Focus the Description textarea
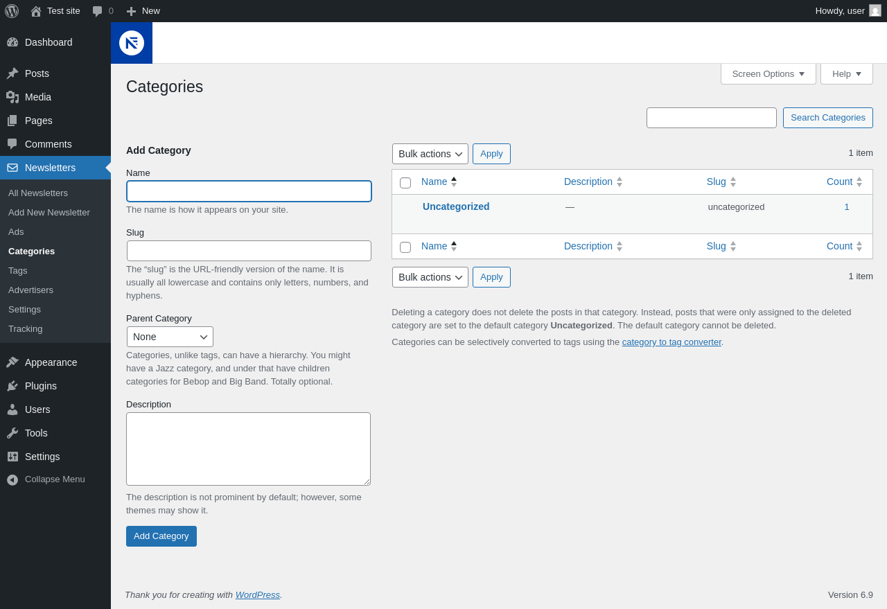887x609 pixels. tap(248, 449)
